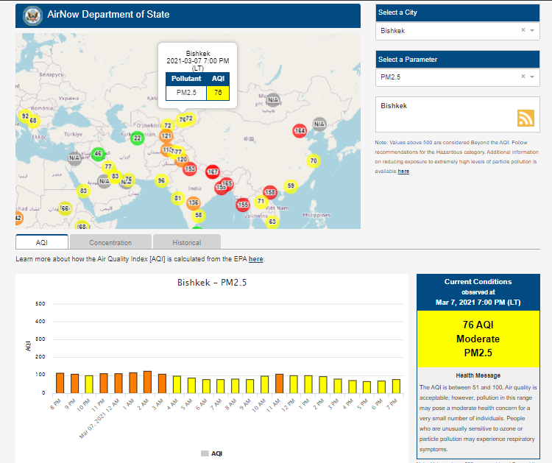Toggle the AQI legend item below chart
552x463 pixels.
pos(212,453)
